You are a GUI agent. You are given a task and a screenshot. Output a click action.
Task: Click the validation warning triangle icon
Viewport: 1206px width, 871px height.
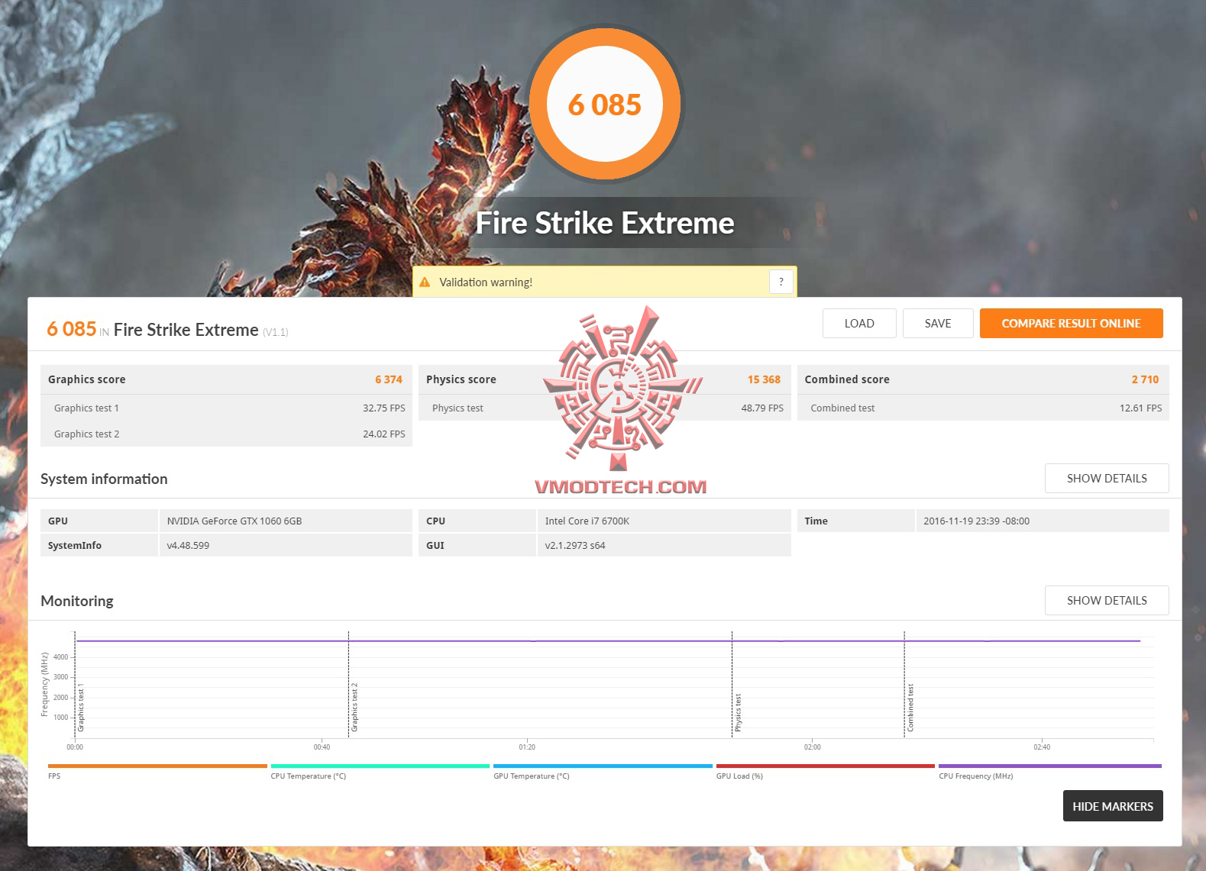(425, 282)
